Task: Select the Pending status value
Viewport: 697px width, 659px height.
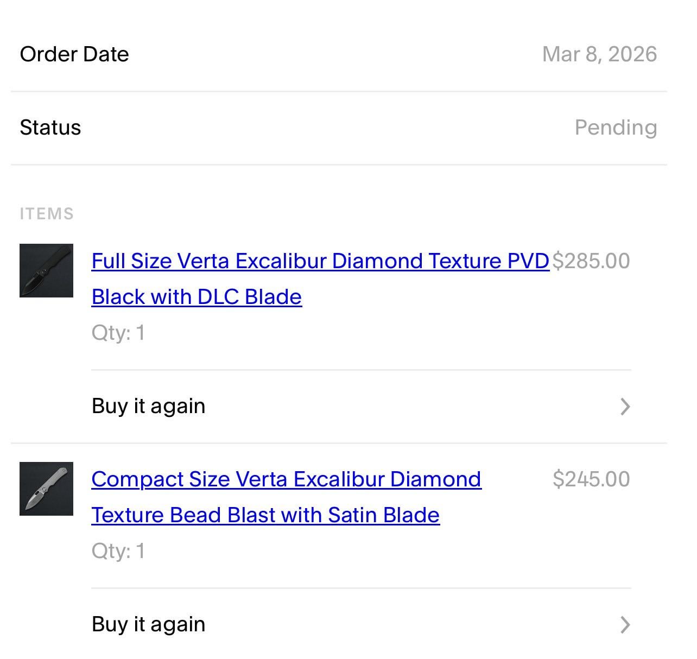Action: pyautogui.click(x=616, y=128)
